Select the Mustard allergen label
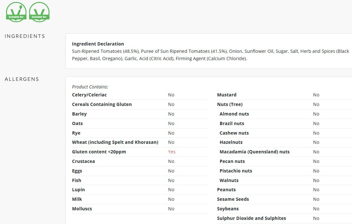Viewport: 352px width, 224px height. click(x=227, y=95)
